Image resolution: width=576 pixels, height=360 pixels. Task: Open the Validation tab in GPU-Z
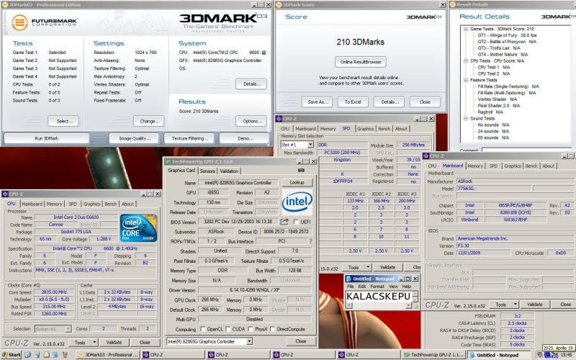[229, 171]
